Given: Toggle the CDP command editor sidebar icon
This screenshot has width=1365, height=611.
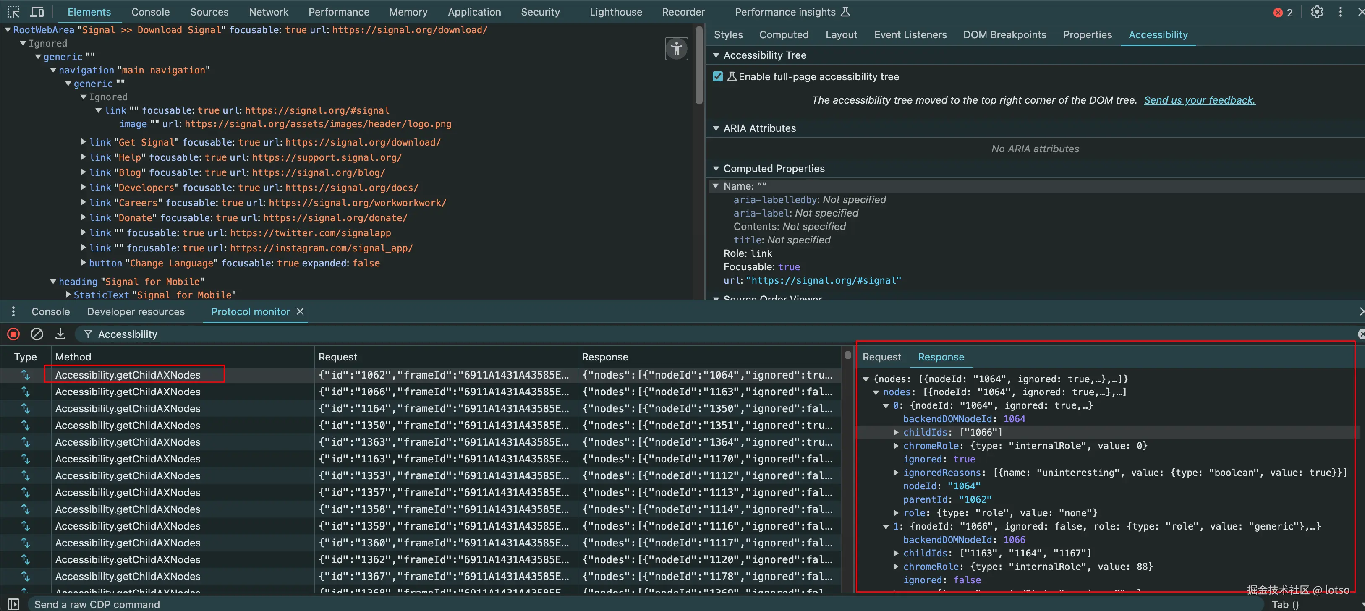Looking at the screenshot, I should (13, 604).
